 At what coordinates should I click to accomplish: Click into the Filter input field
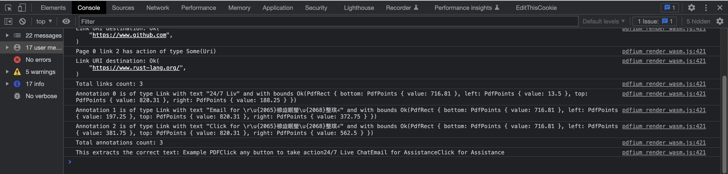point(328,21)
